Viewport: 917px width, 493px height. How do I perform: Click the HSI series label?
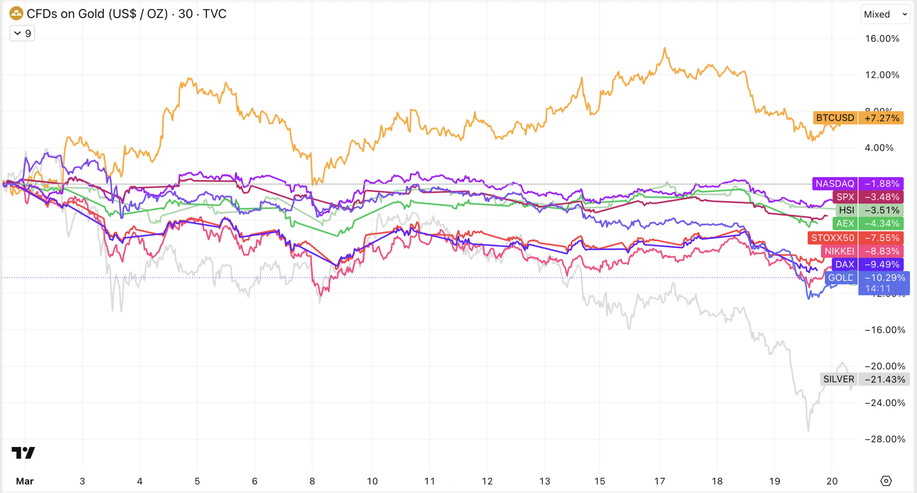pyautogui.click(x=846, y=210)
